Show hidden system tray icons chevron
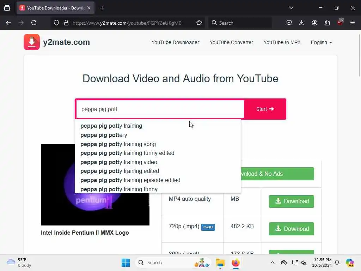The width and height of the screenshot is (361, 271). (273, 263)
